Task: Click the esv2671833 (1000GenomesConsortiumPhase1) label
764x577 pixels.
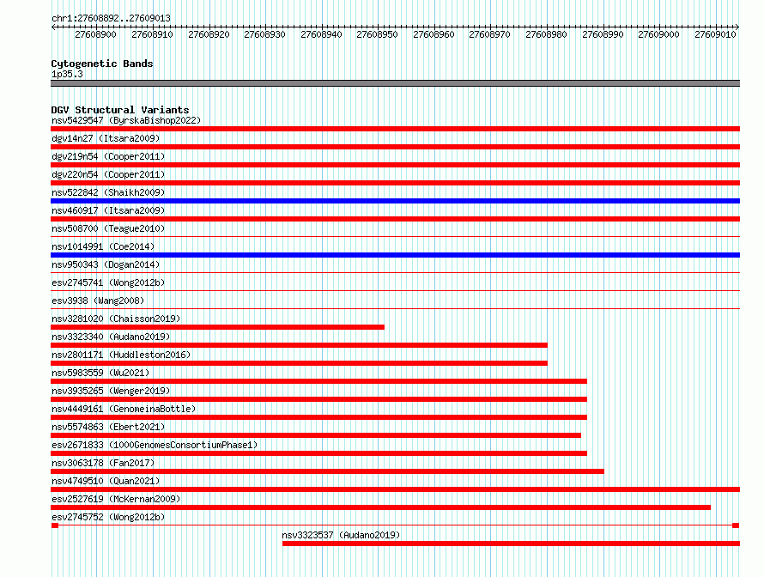Action: 155,445
